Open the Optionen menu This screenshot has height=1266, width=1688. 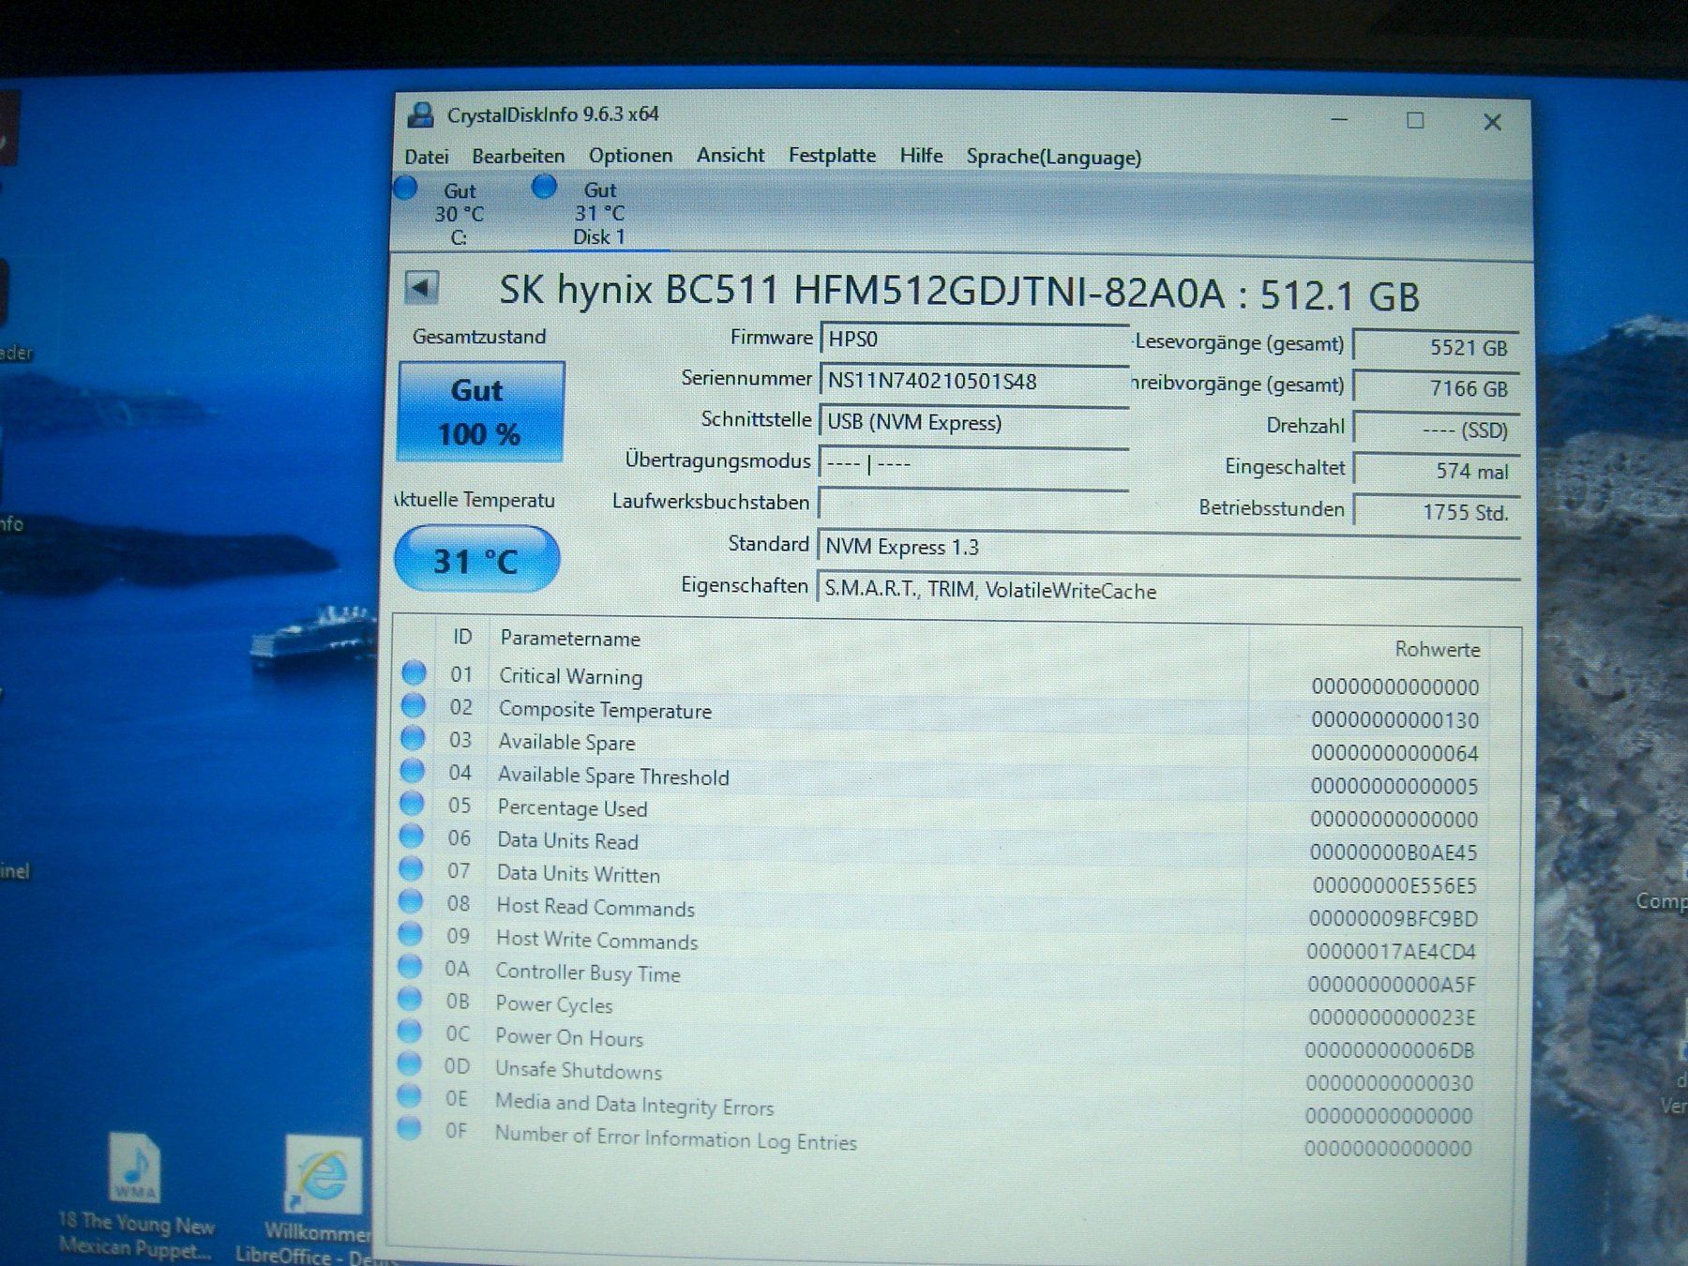point(629,155)
